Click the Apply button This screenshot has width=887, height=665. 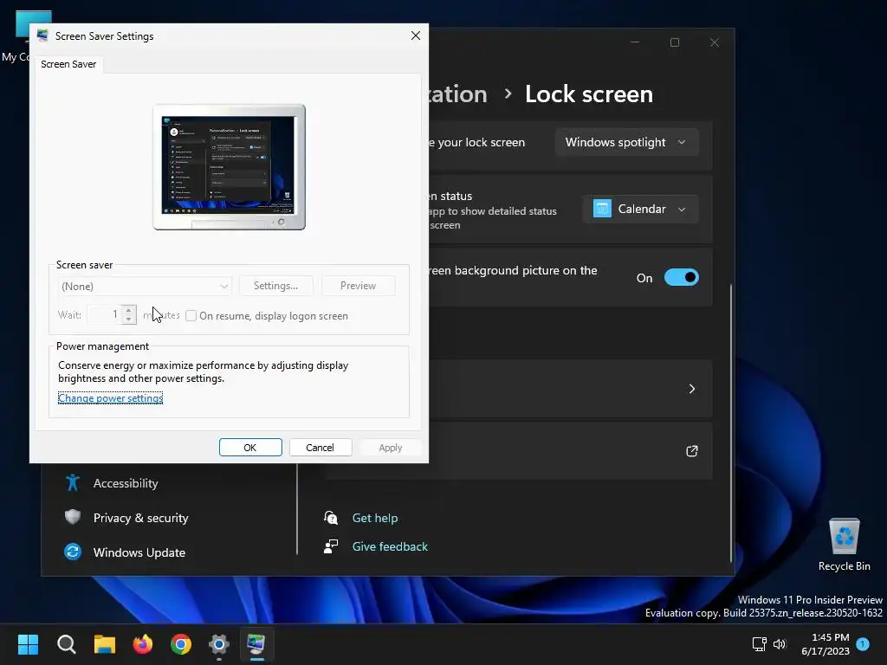click(x=391, y=448)
